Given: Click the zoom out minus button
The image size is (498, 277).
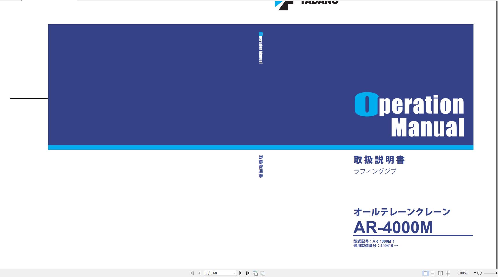Looking at the screenshot, I should click(480, 273).
